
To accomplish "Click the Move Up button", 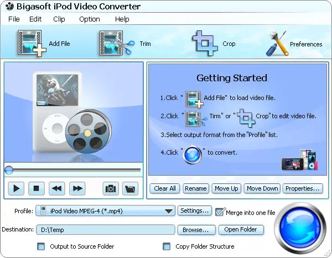I will tap(226, 188).
